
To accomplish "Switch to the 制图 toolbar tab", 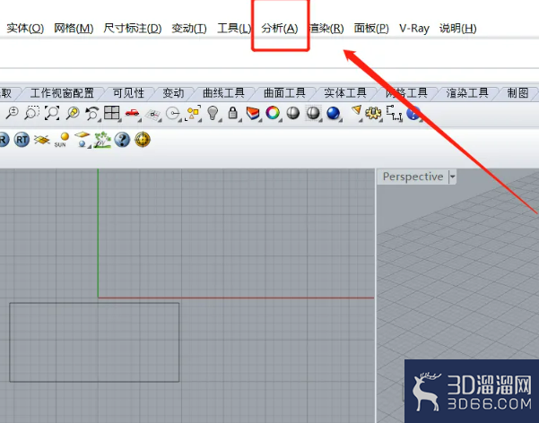I will pos(518,93).
